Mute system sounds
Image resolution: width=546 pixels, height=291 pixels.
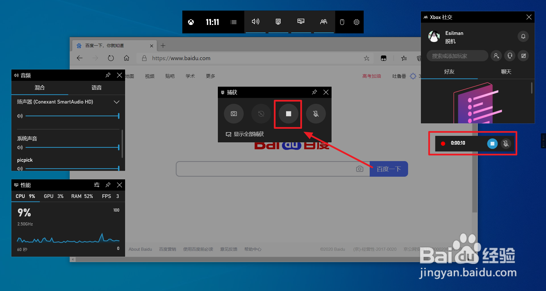[20, 147]
